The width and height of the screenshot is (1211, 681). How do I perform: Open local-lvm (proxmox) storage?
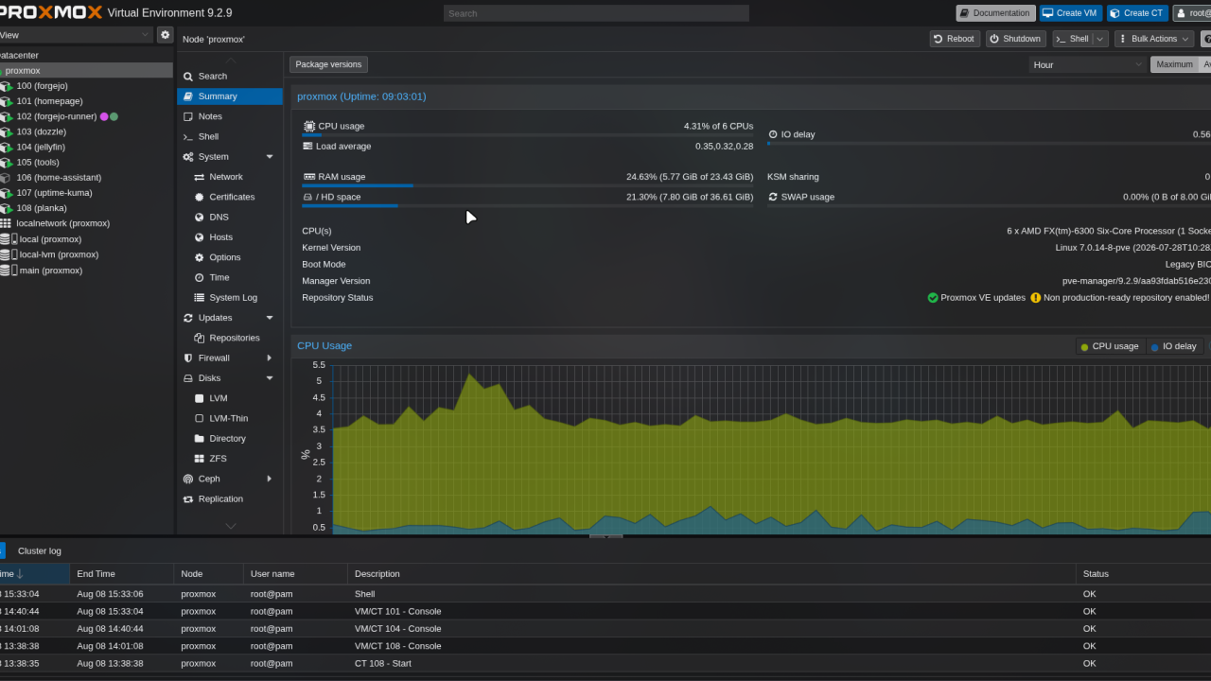(x=59, y=254)
